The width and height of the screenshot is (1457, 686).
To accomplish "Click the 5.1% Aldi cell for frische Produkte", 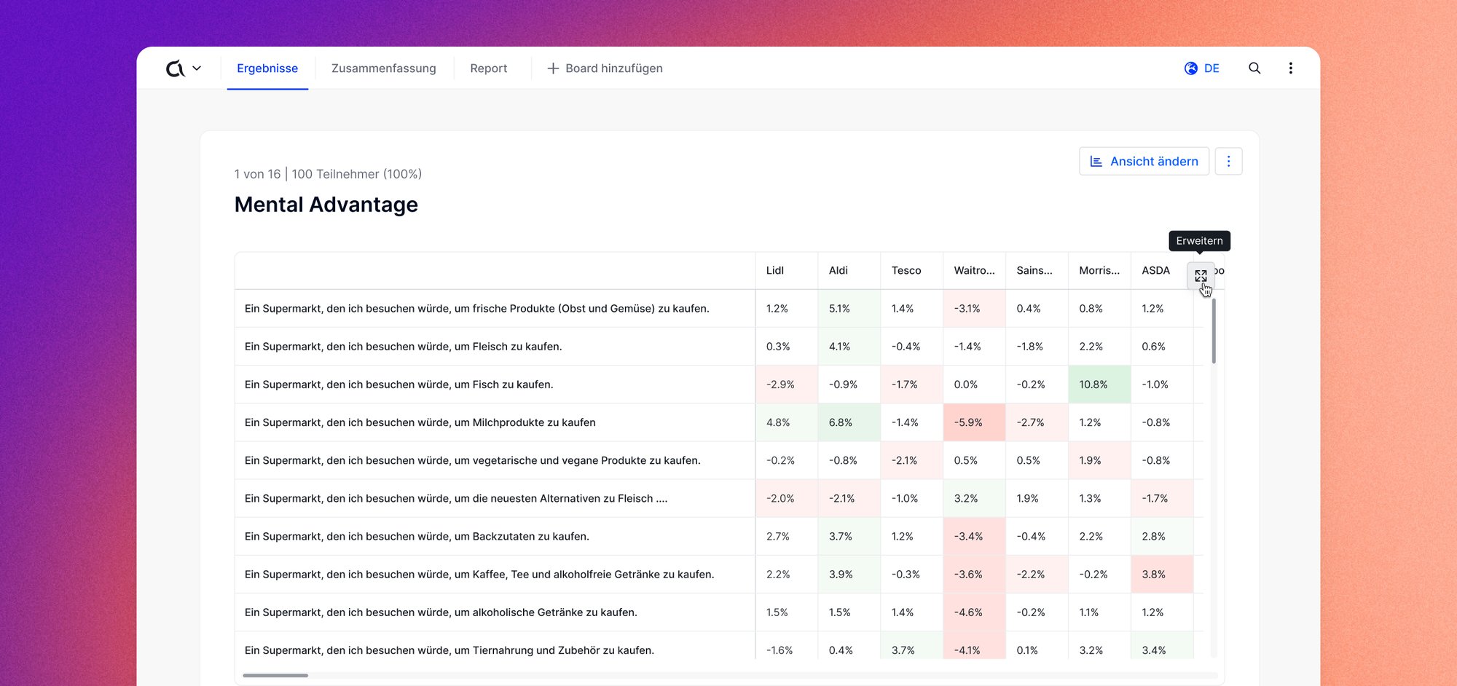I will pos(849,309).
